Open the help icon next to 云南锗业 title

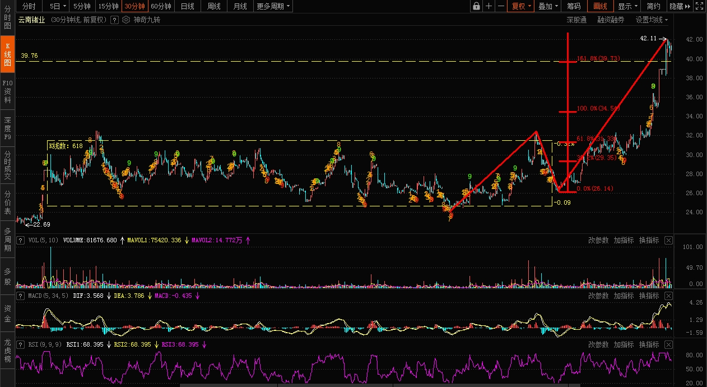pos(114,20)
